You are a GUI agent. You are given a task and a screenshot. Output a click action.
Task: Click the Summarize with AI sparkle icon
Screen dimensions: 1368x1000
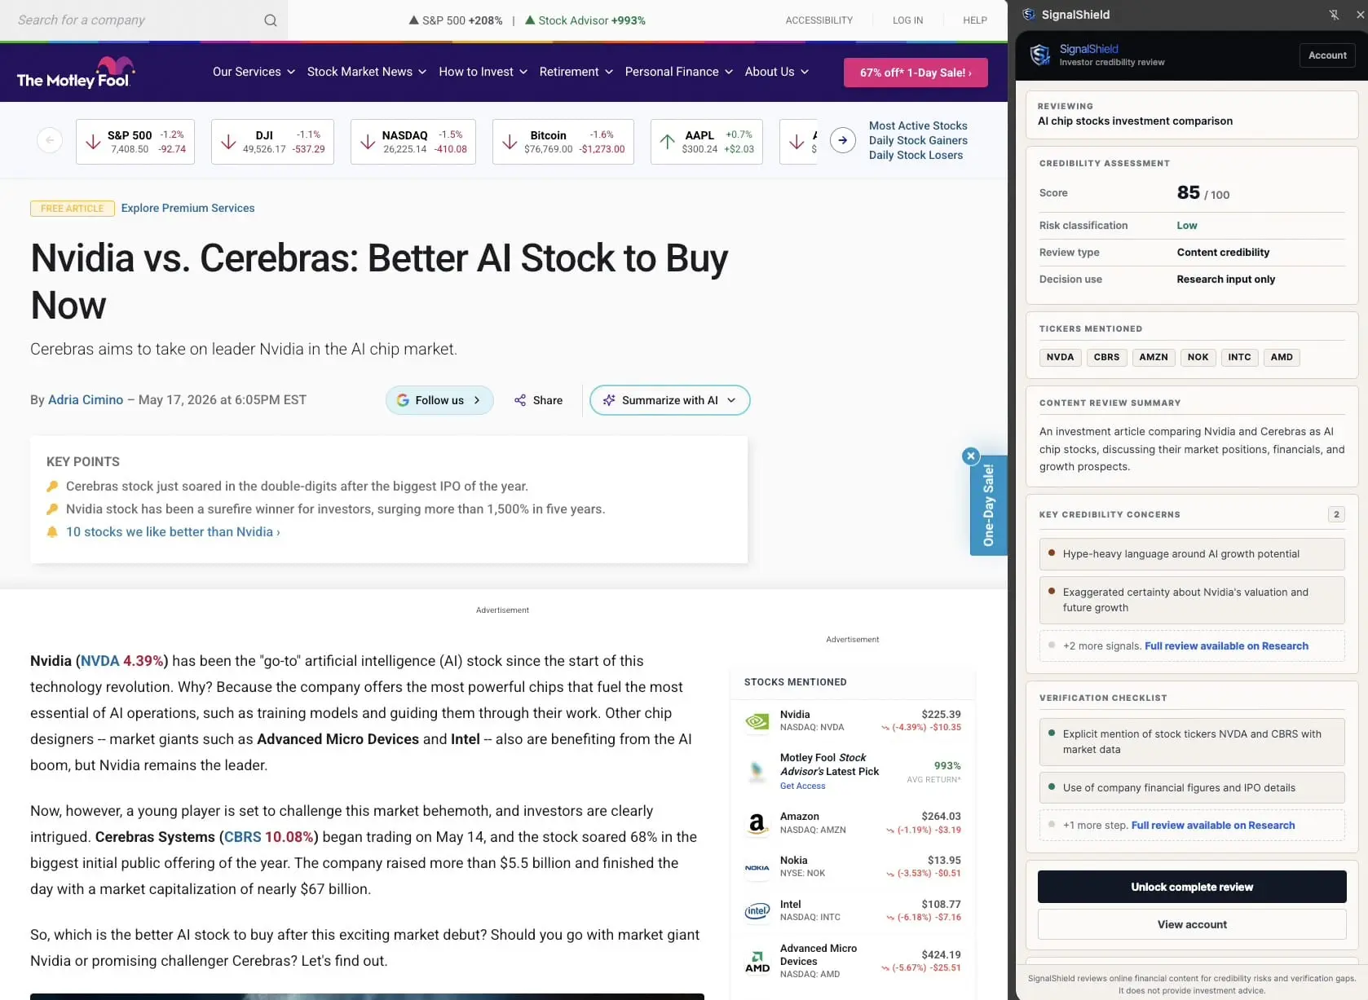pyautogui.click(x=609, y=400)
